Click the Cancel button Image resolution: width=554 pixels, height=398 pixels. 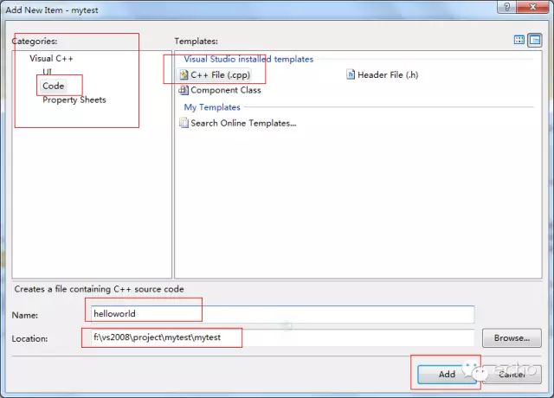pyautogui.click(x=512, y=375)
